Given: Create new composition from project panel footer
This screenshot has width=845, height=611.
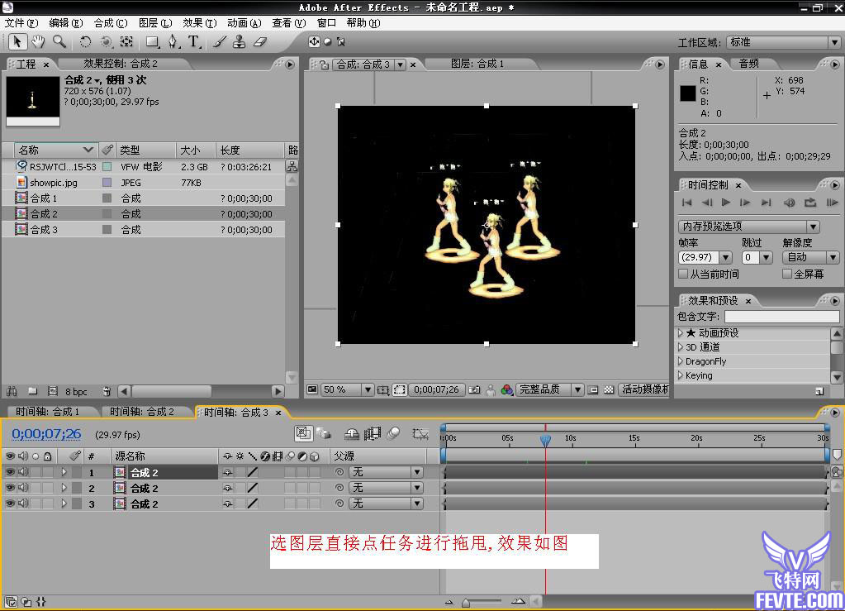Looking at the screenshot, I should point(53,391).
